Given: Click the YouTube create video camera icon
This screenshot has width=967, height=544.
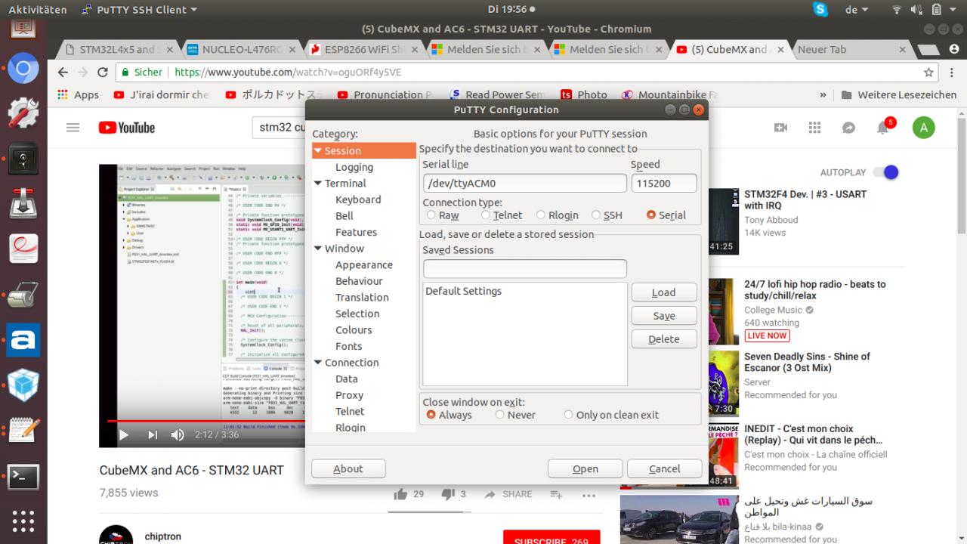Looking at the screenshot, I should [781, 128].
